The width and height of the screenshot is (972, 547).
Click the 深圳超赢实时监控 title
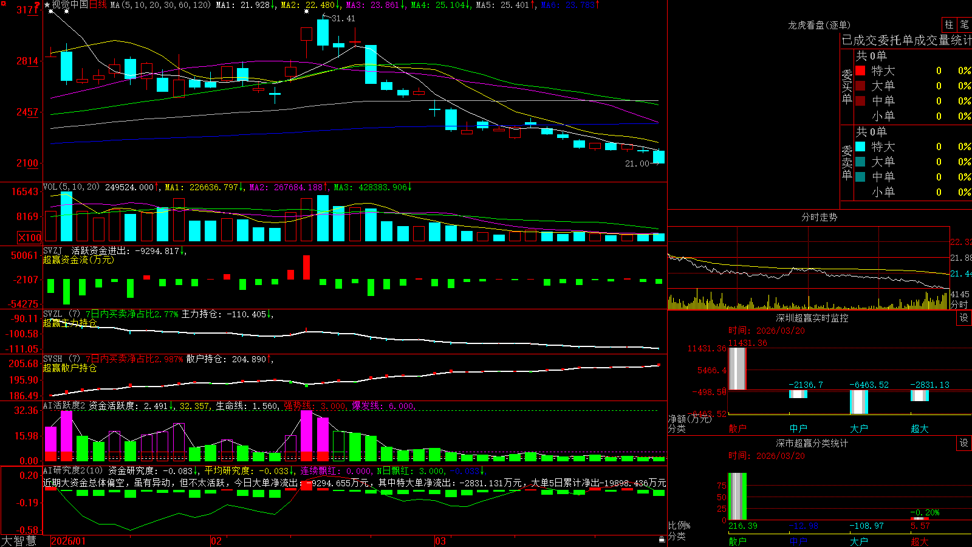[x=812, y=318]
